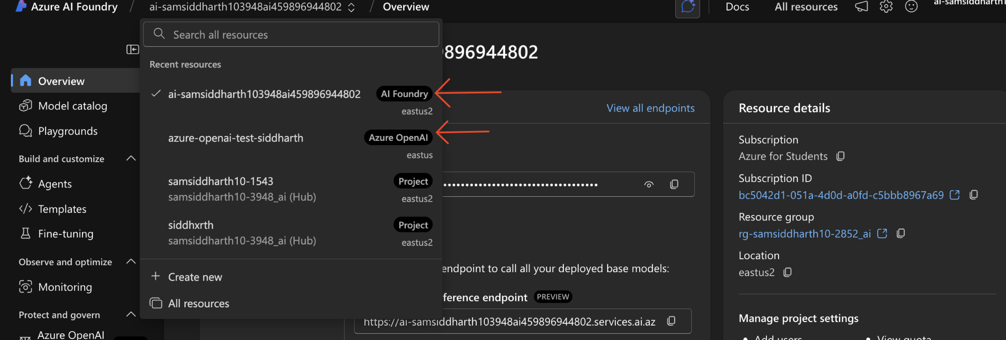Open the Docs menu item
Screen dimensions: 1006x340
point(737,7)
